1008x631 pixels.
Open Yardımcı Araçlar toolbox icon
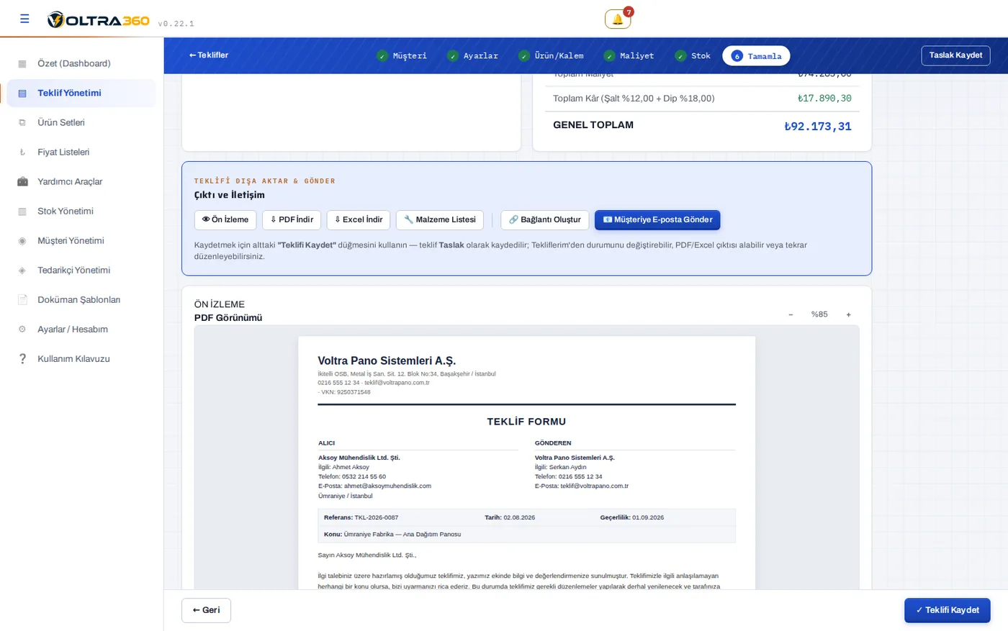point(22,181)
